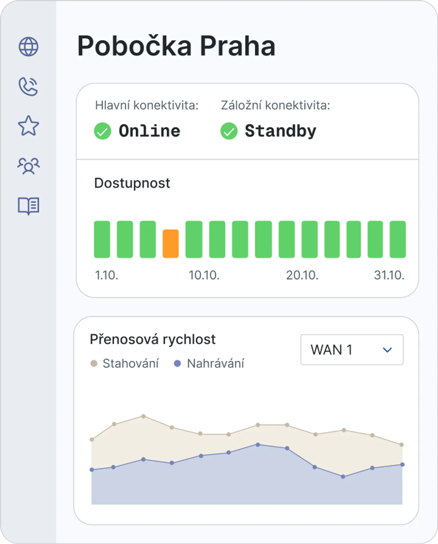Click the lowest Nahrávání data point

[x=343, y=477]
